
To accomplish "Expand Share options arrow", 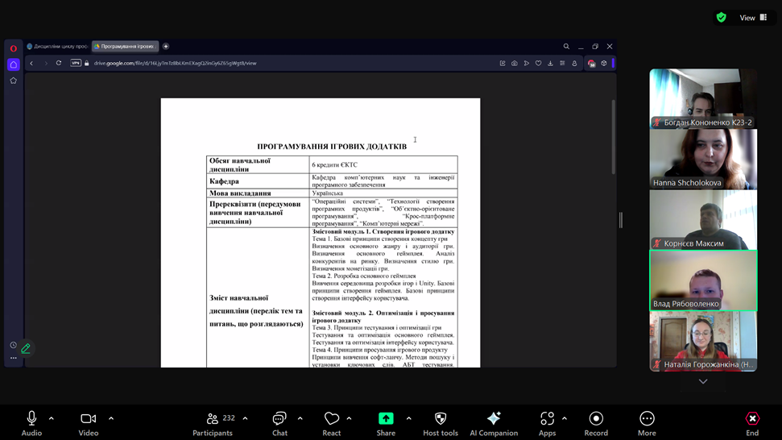I will click(409, 418).
